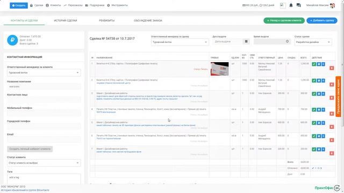Click the user avatar in the header
The image size is (344, 193).
(x=332, y=5)
